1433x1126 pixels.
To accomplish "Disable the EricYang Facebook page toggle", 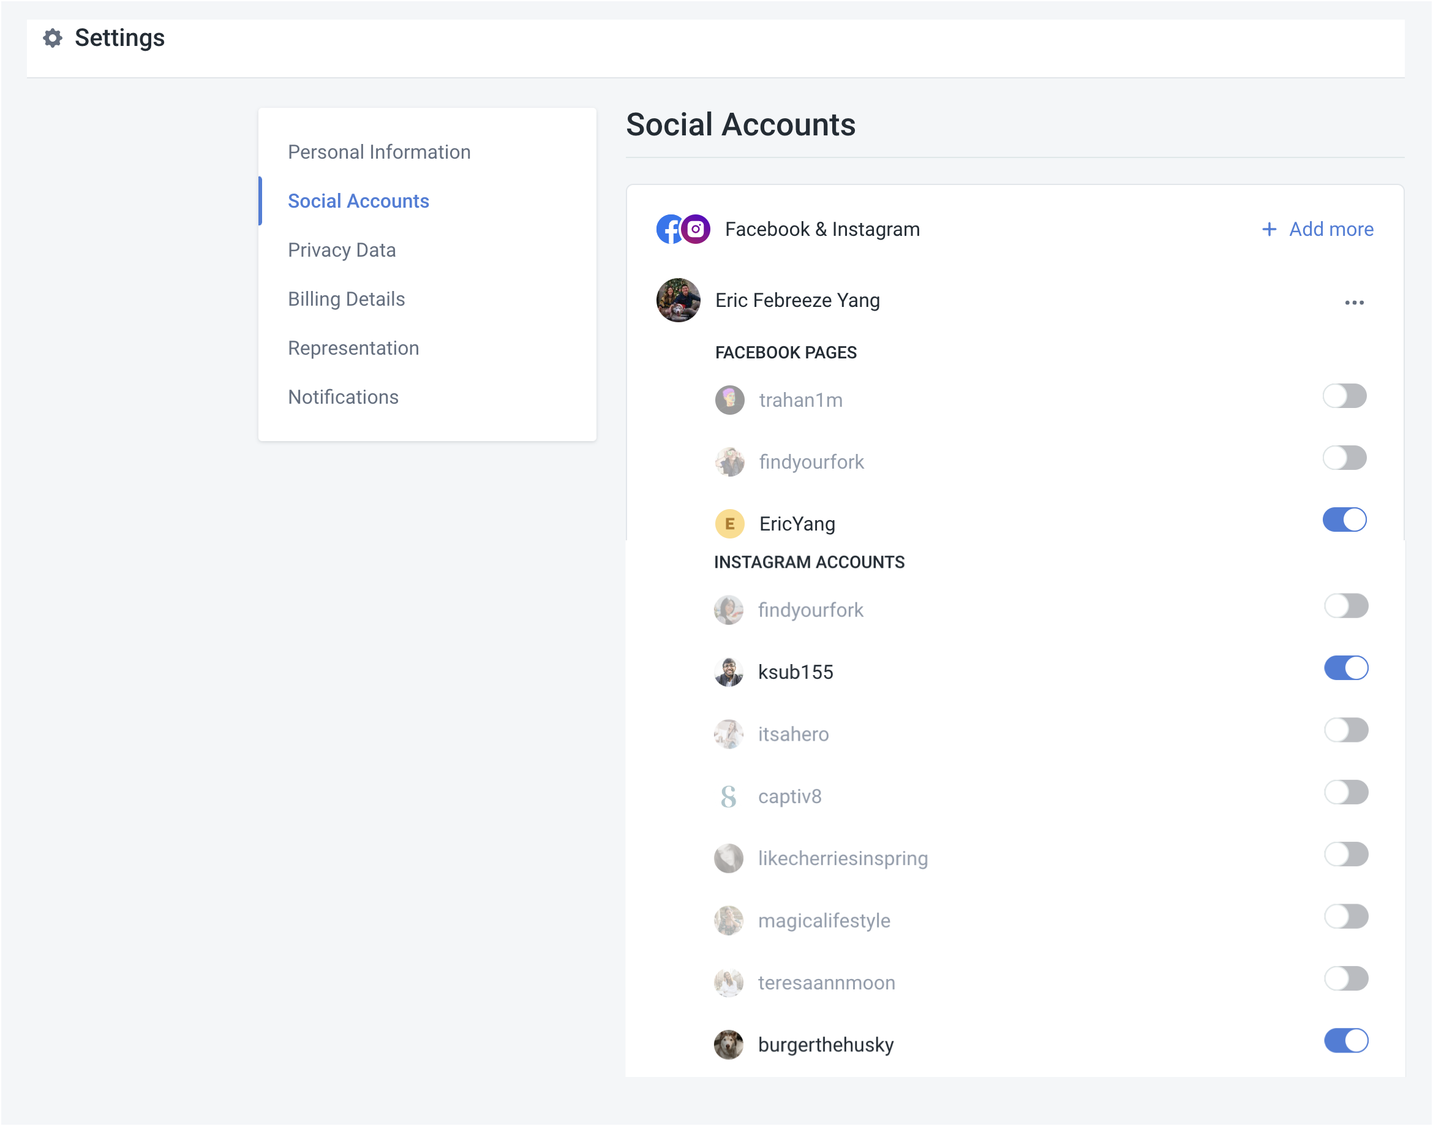I will [1345, 520].
